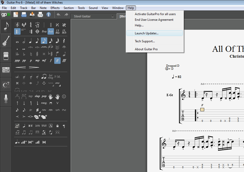Toggle the highlighted 8vb octave marking
The height and width of the screenshot is (172, 244).
51,31
